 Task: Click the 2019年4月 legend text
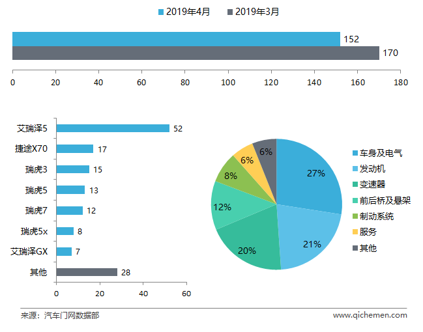point(188,12)
